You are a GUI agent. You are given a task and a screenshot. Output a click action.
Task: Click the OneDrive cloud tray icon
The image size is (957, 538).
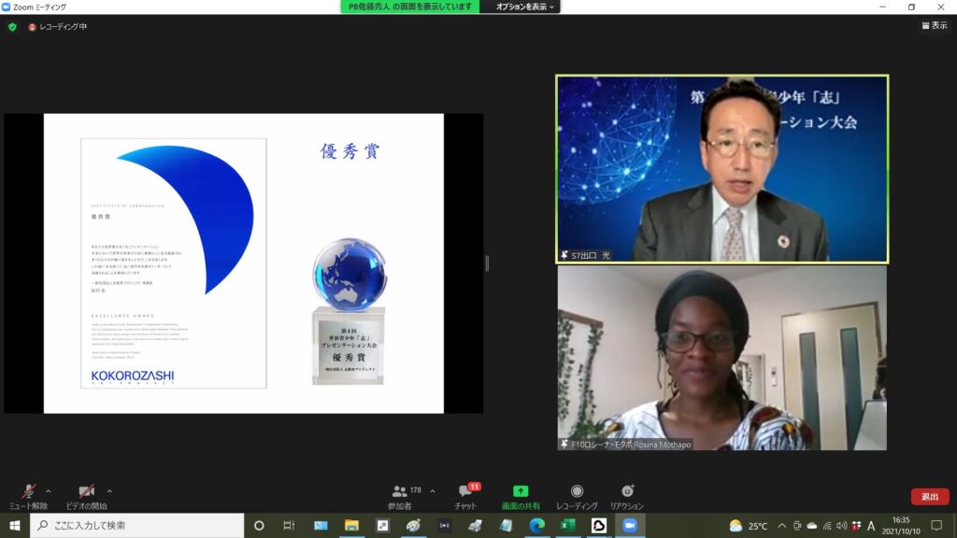(x=812, y=525)
